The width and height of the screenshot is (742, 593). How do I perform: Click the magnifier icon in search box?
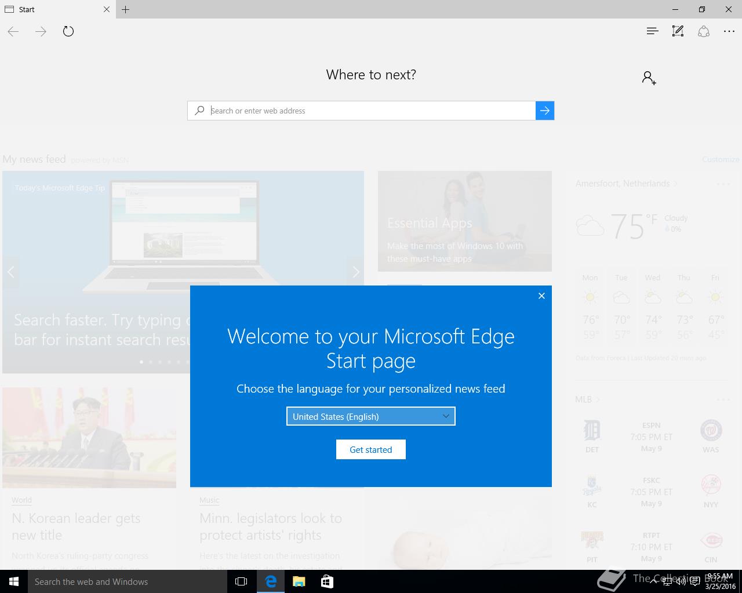tap(199, 111)
